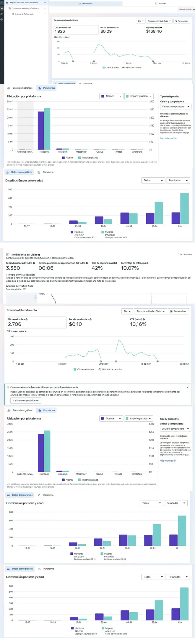Click change history marker near 29 de abr
This screenshot has height=638, width=195.
coord(101,361)
